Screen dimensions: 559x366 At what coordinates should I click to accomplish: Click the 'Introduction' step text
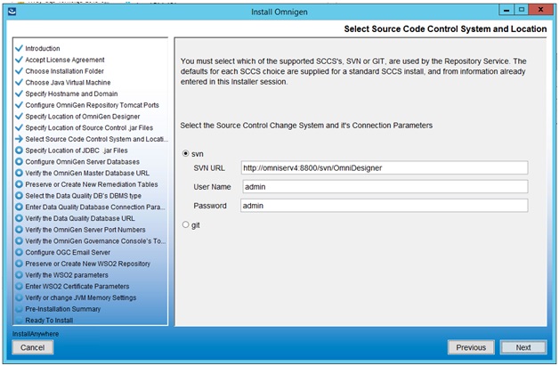pyautogui.click(x=43, y=48)
